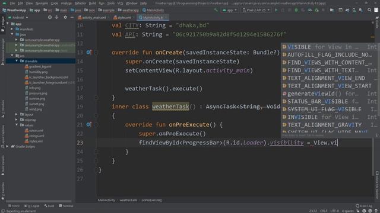Click weatherTask breadcrumb below editor
The image size is (380, 213).
click(128, 200)
